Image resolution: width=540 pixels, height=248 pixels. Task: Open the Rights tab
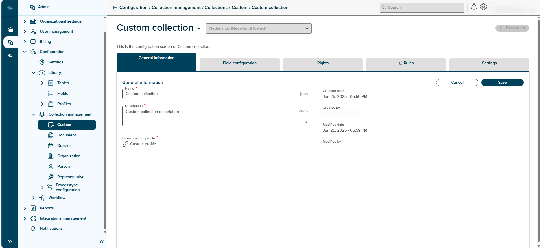click(323, 63)
